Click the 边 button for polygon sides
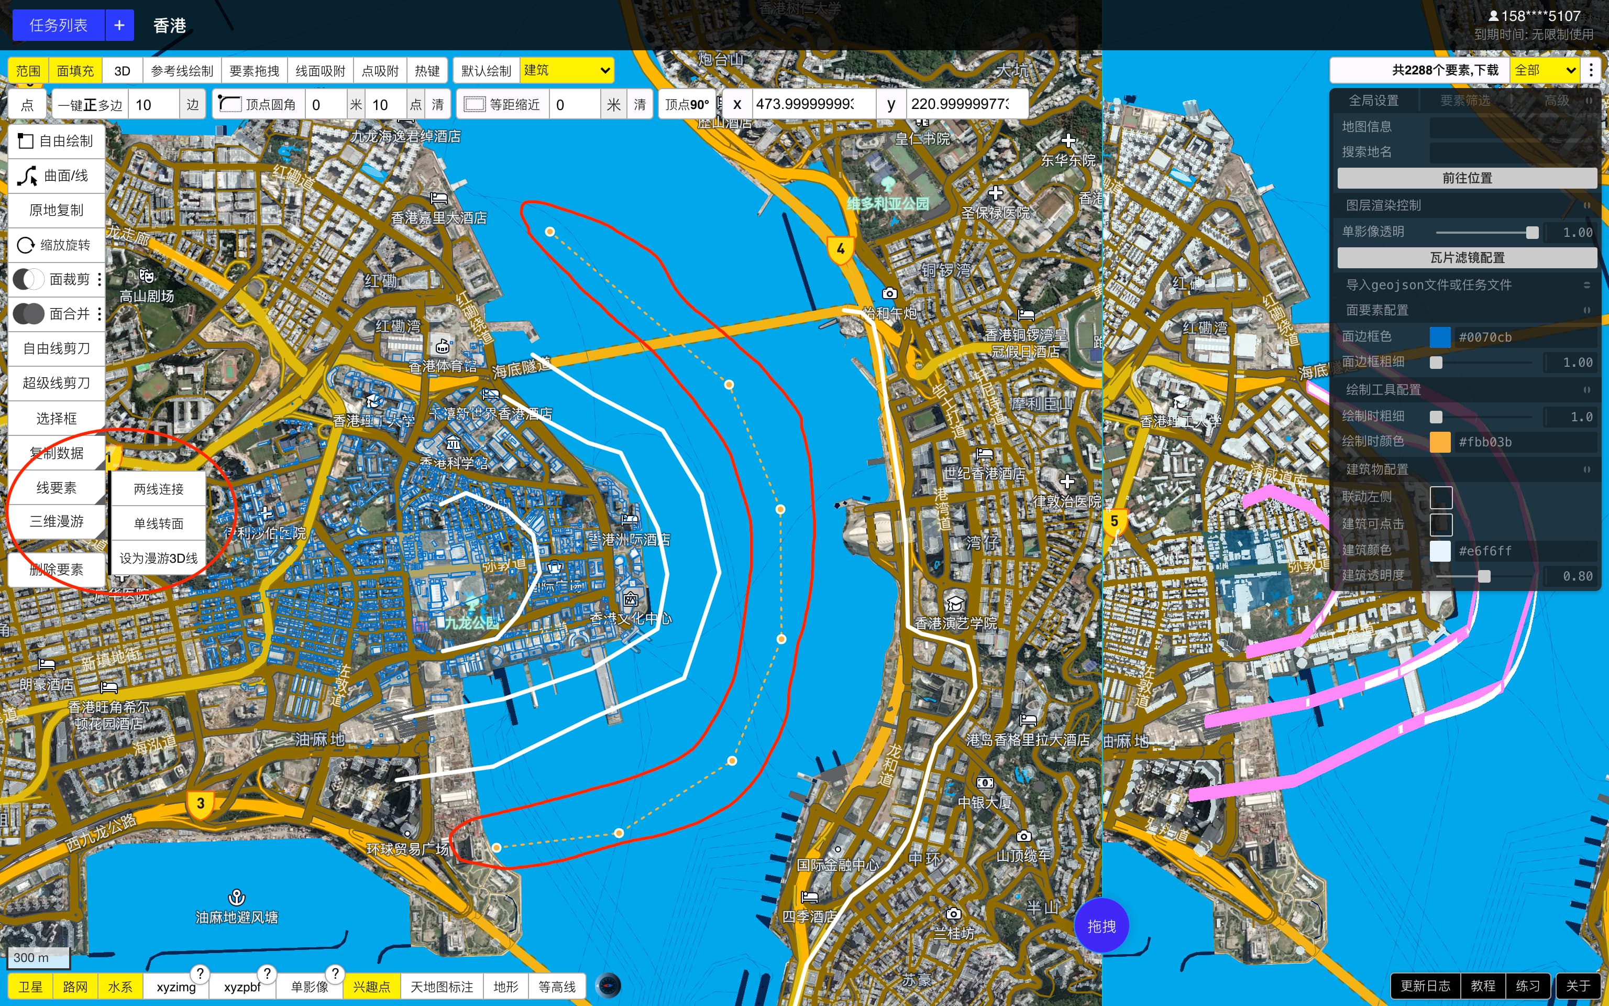 click(192, 104)
